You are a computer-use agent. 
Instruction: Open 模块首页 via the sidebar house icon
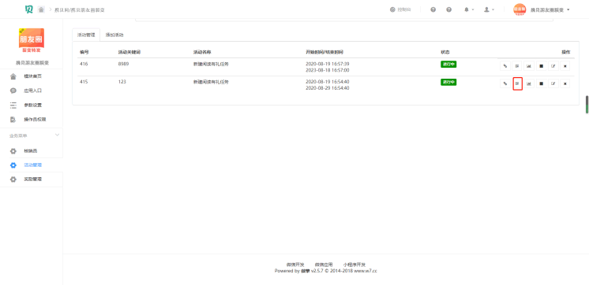pos(13,76)
